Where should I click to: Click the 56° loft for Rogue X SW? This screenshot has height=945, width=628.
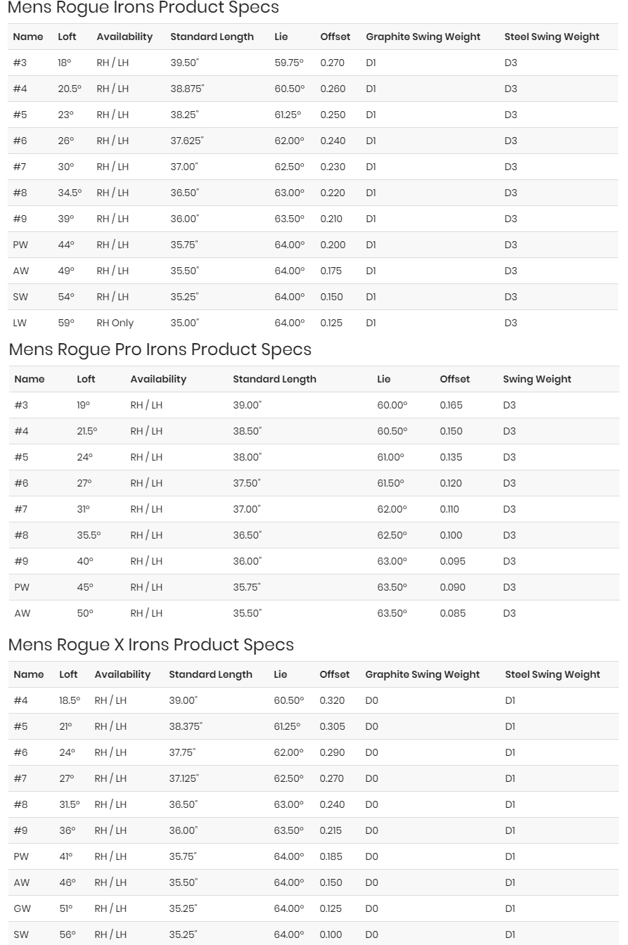coord(67,934)
